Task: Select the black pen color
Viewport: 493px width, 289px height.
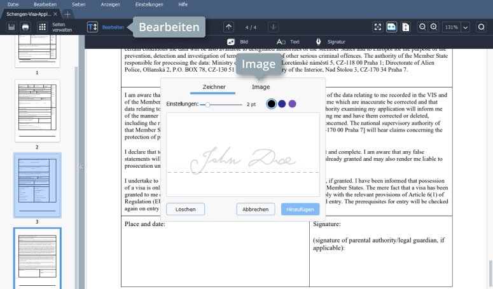Action: click(x=272, y=104)
